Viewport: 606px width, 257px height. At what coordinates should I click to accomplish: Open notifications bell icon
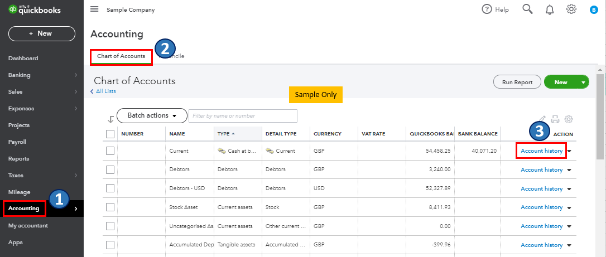tap(550, 9)
